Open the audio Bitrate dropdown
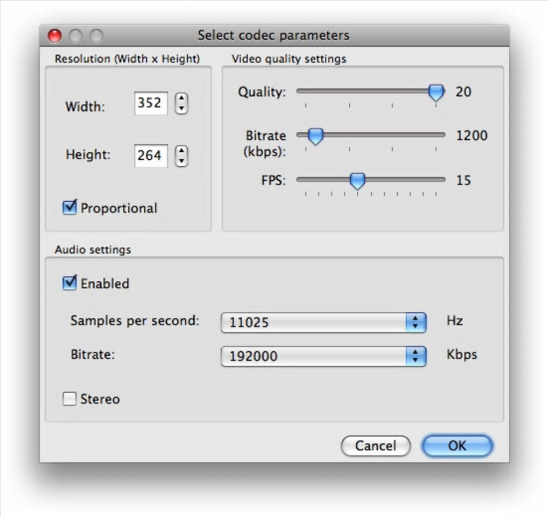 (x=323, y=356)
